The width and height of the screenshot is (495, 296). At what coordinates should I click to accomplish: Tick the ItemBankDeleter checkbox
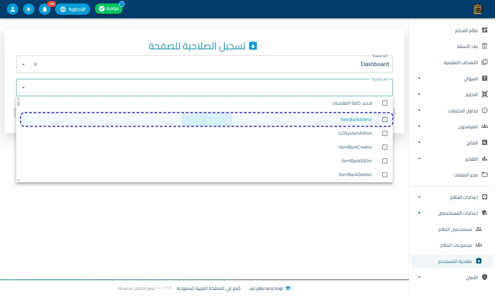tap(385, 175)
